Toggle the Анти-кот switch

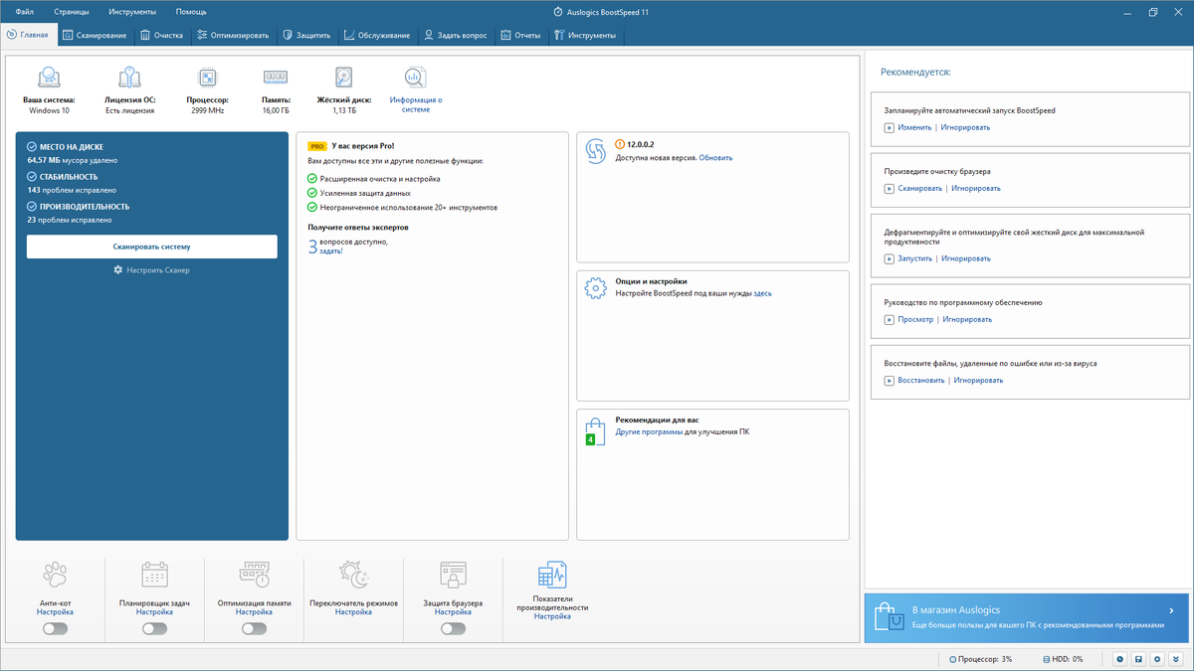55,628
